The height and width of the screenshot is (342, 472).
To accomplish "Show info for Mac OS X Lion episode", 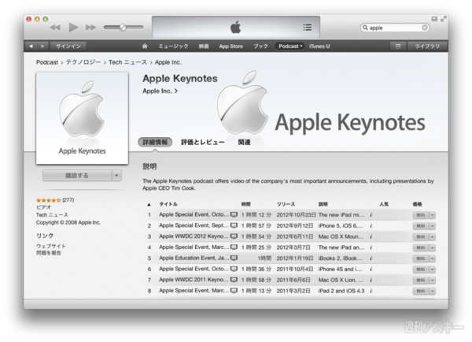I will tap(371, 281).
